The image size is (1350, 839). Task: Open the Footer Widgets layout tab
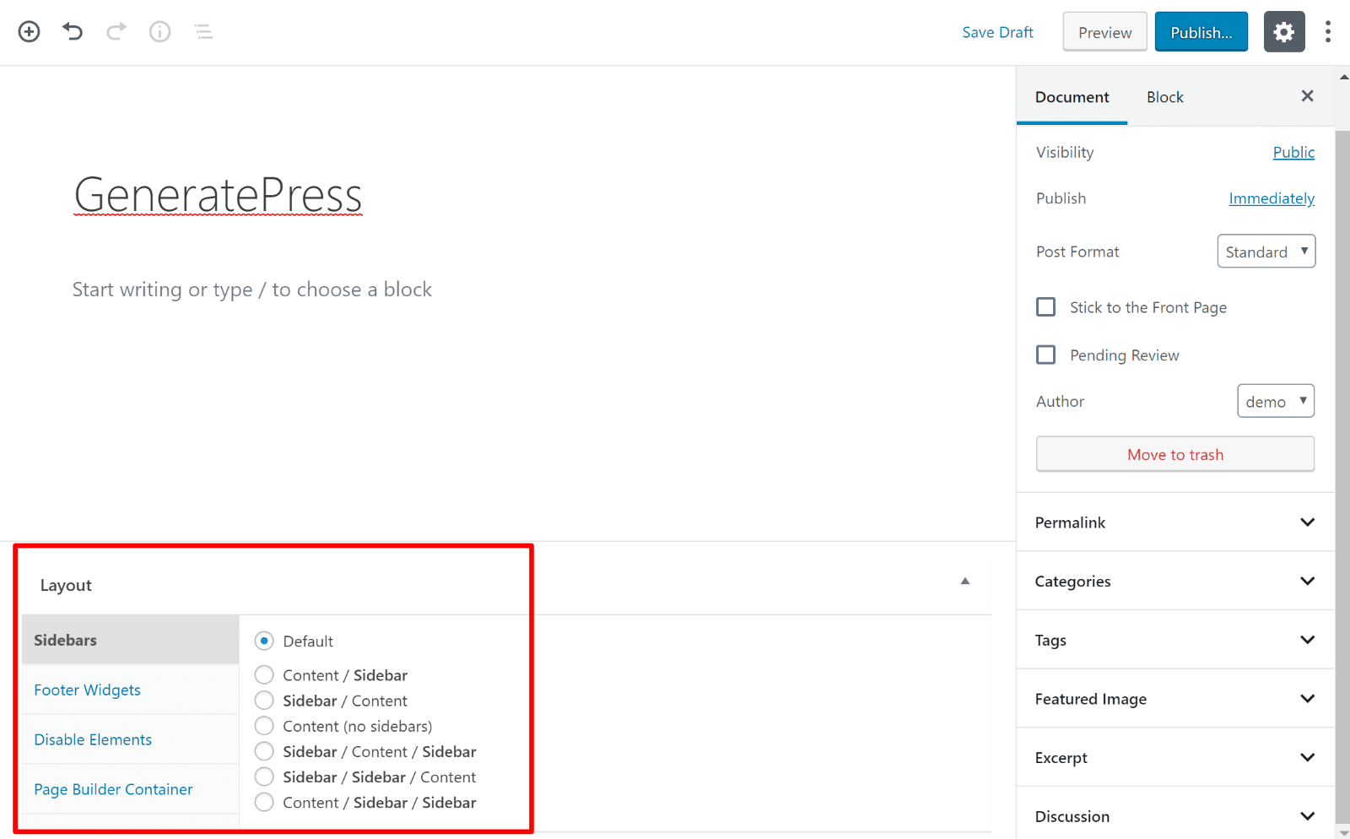[88, 690]
